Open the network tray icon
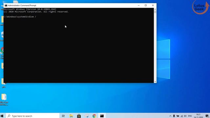 [181, 116]
